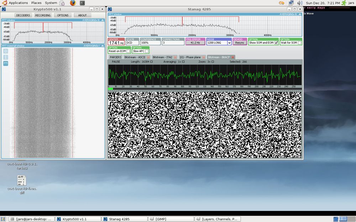This screenshot has height=222, width=356.
Task: Click the vertical marker icon in the waterfall sidebar
Action: (5, 57)
